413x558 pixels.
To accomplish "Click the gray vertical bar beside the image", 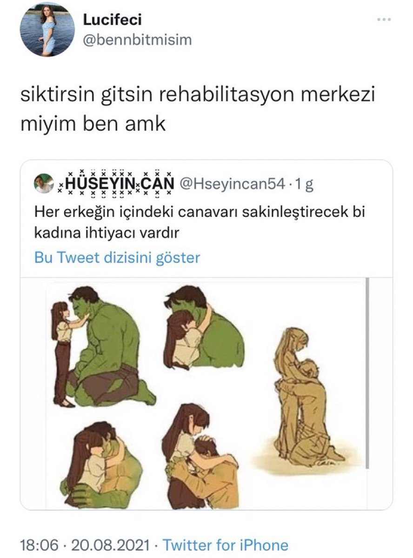I will tap(367, 373).
